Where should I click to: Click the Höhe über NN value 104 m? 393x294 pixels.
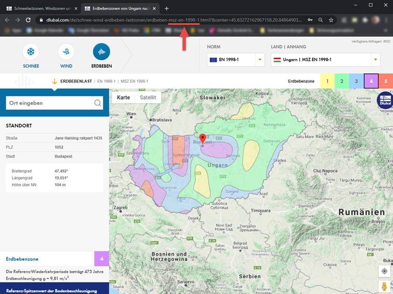pos(60,185)
